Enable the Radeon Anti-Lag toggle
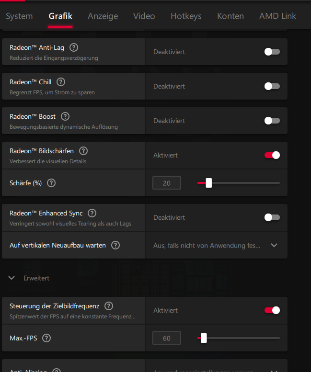 272,52
